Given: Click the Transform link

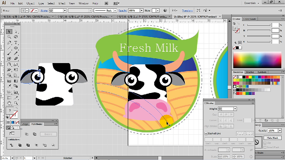Looking at the screenshot, I should coord(187,11).
